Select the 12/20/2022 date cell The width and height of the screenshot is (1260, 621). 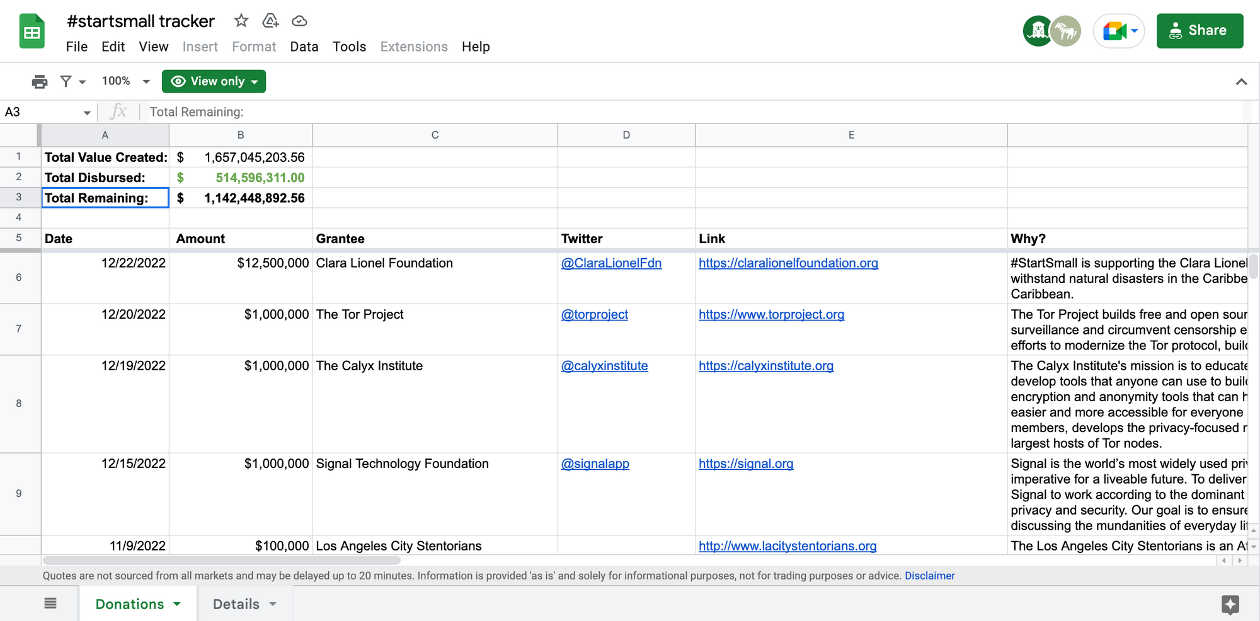(105, 329)
